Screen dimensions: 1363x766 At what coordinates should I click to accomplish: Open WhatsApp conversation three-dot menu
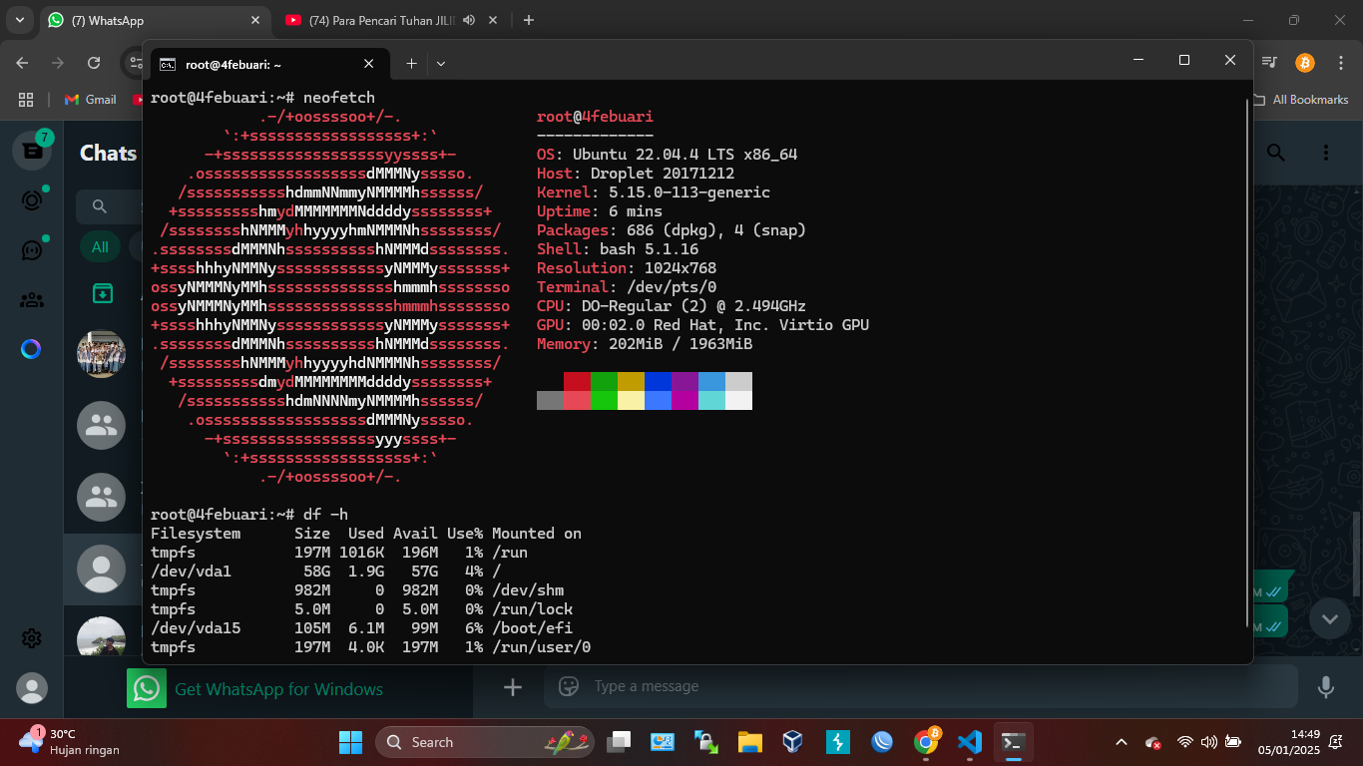1326,152
